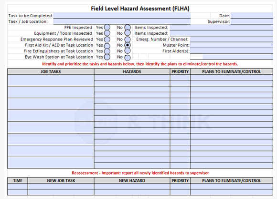Click PLANS TO ELIMINATE/CONTROL header in reassessment table
Image resolution: width=277 pixels, height=199 pixels.
pos(232,180)
